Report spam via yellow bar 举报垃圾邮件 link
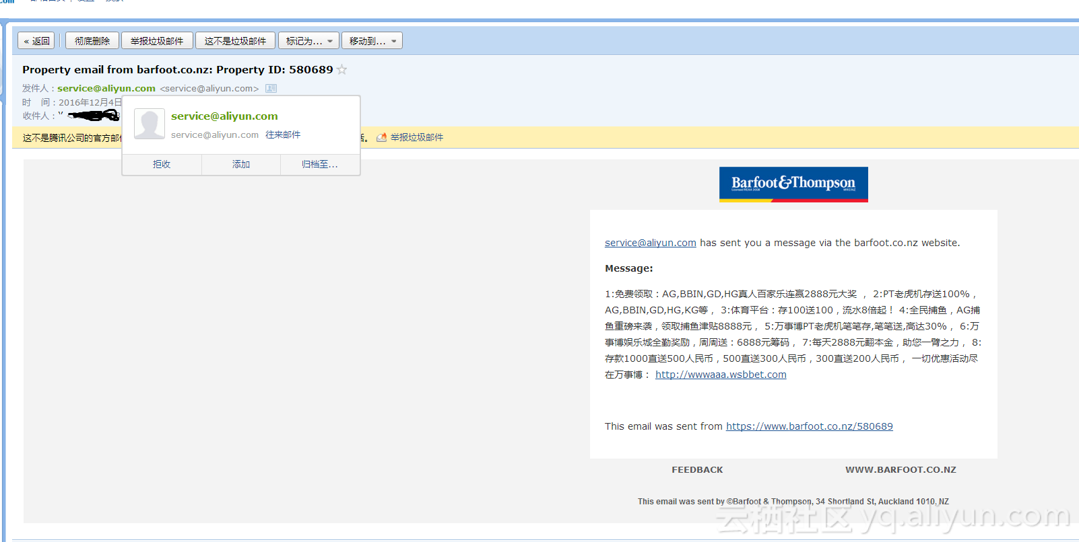1079x542 pixels. [x=417, y=137]
